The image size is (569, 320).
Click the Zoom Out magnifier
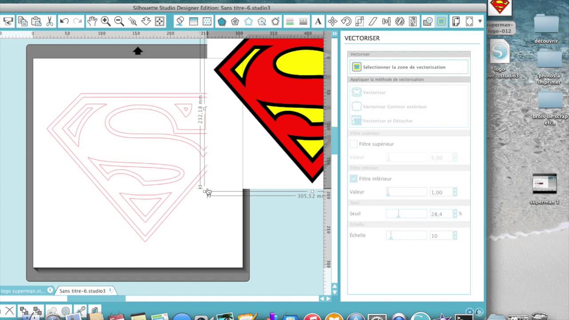(x=119, y=21)
